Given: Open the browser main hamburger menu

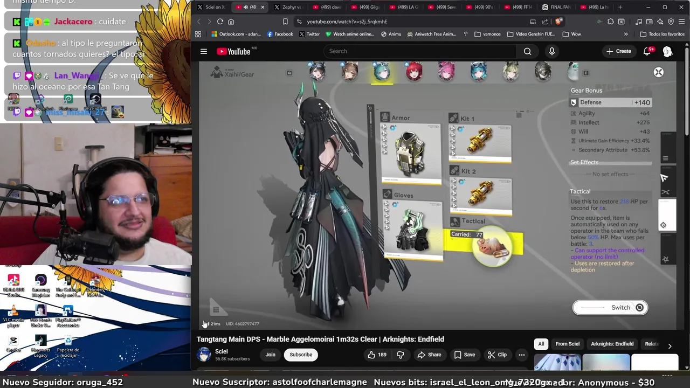Looking at the screenshot, I should pyautogui.click(x=681, y=22).
